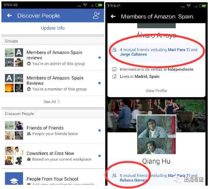This screenshot has width=210, height=189.
Task: Tap mutual friends icon under Qiang Hu
Action: point(114,175)
